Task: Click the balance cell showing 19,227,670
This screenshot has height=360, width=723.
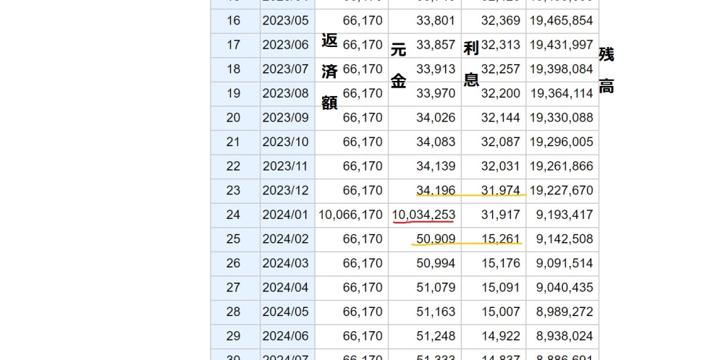Action: click(x=562, y=191)
